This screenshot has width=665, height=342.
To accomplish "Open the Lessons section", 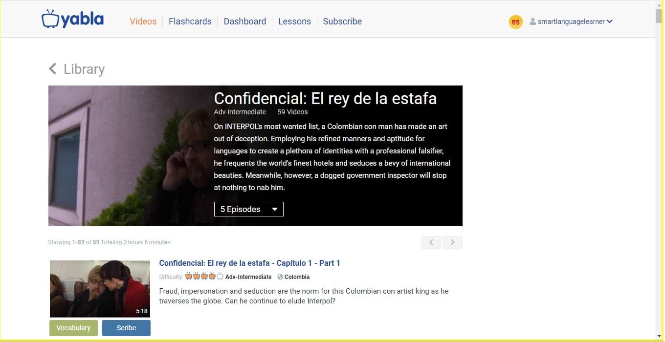I will pos(294,21).
